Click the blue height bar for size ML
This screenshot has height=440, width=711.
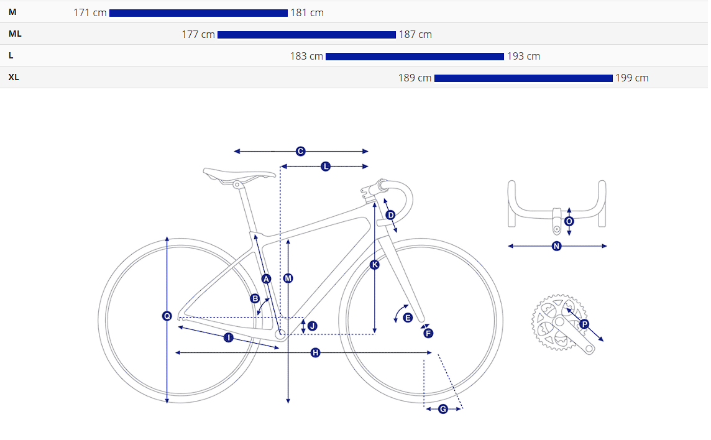306,35
